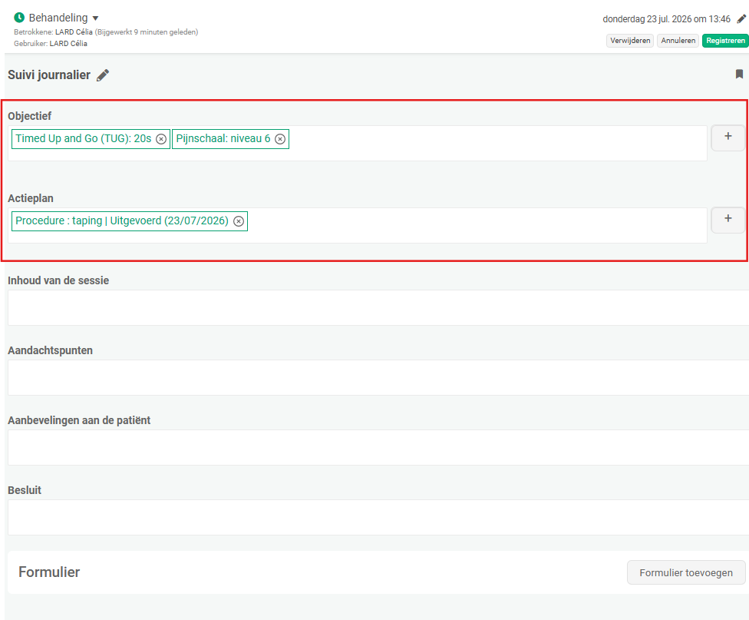Rename Suivi journalier via its pencil icon

coord(103,75)
